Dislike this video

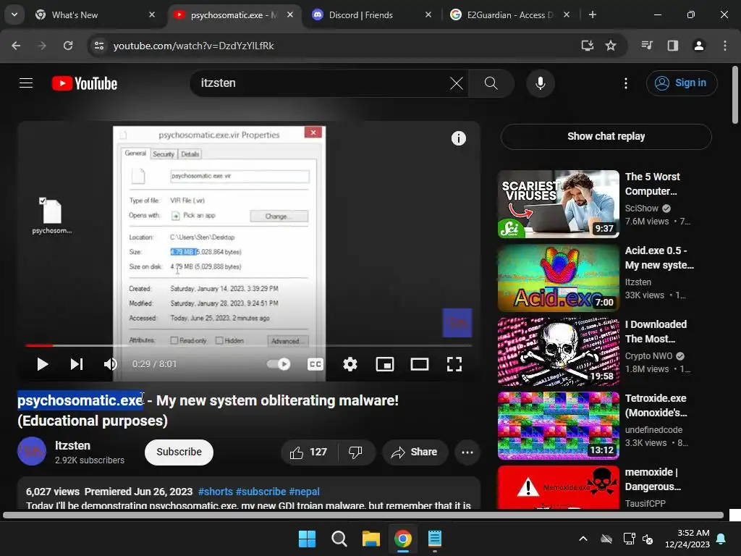tap(356, 452)
